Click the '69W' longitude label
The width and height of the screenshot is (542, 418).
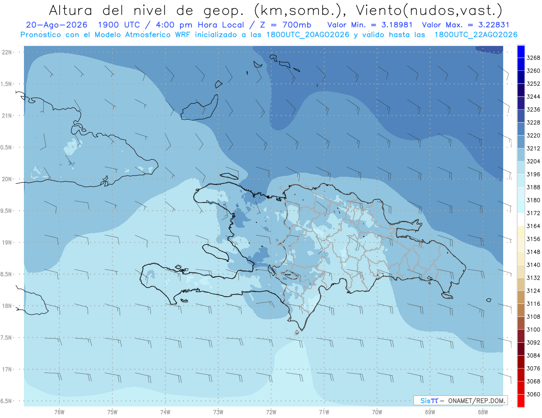pos(430,412)
